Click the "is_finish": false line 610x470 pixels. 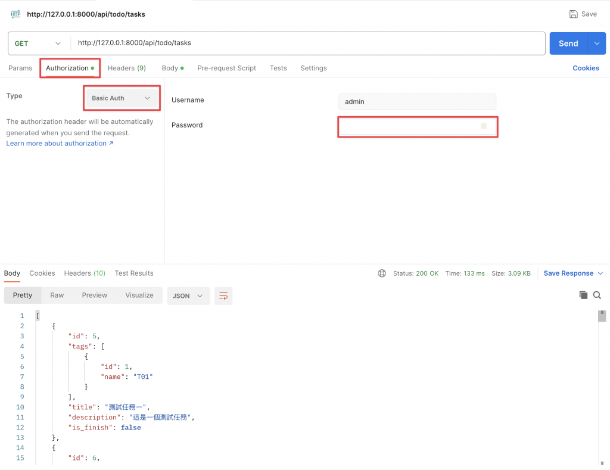(104, 428)
